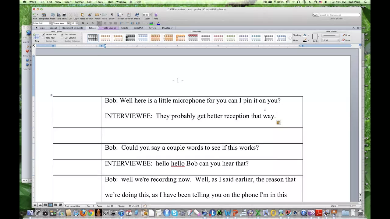This screenshot has height=219, width=390.
Task: Open the Table menu in menu bar
Action: pos(109,2)
